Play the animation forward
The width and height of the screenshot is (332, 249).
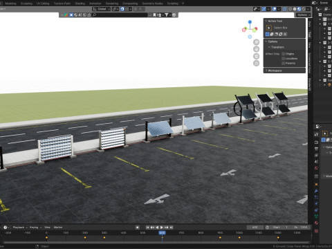point(162,228)
